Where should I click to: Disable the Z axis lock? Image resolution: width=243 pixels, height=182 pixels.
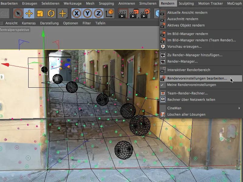(x=98, y=14)
